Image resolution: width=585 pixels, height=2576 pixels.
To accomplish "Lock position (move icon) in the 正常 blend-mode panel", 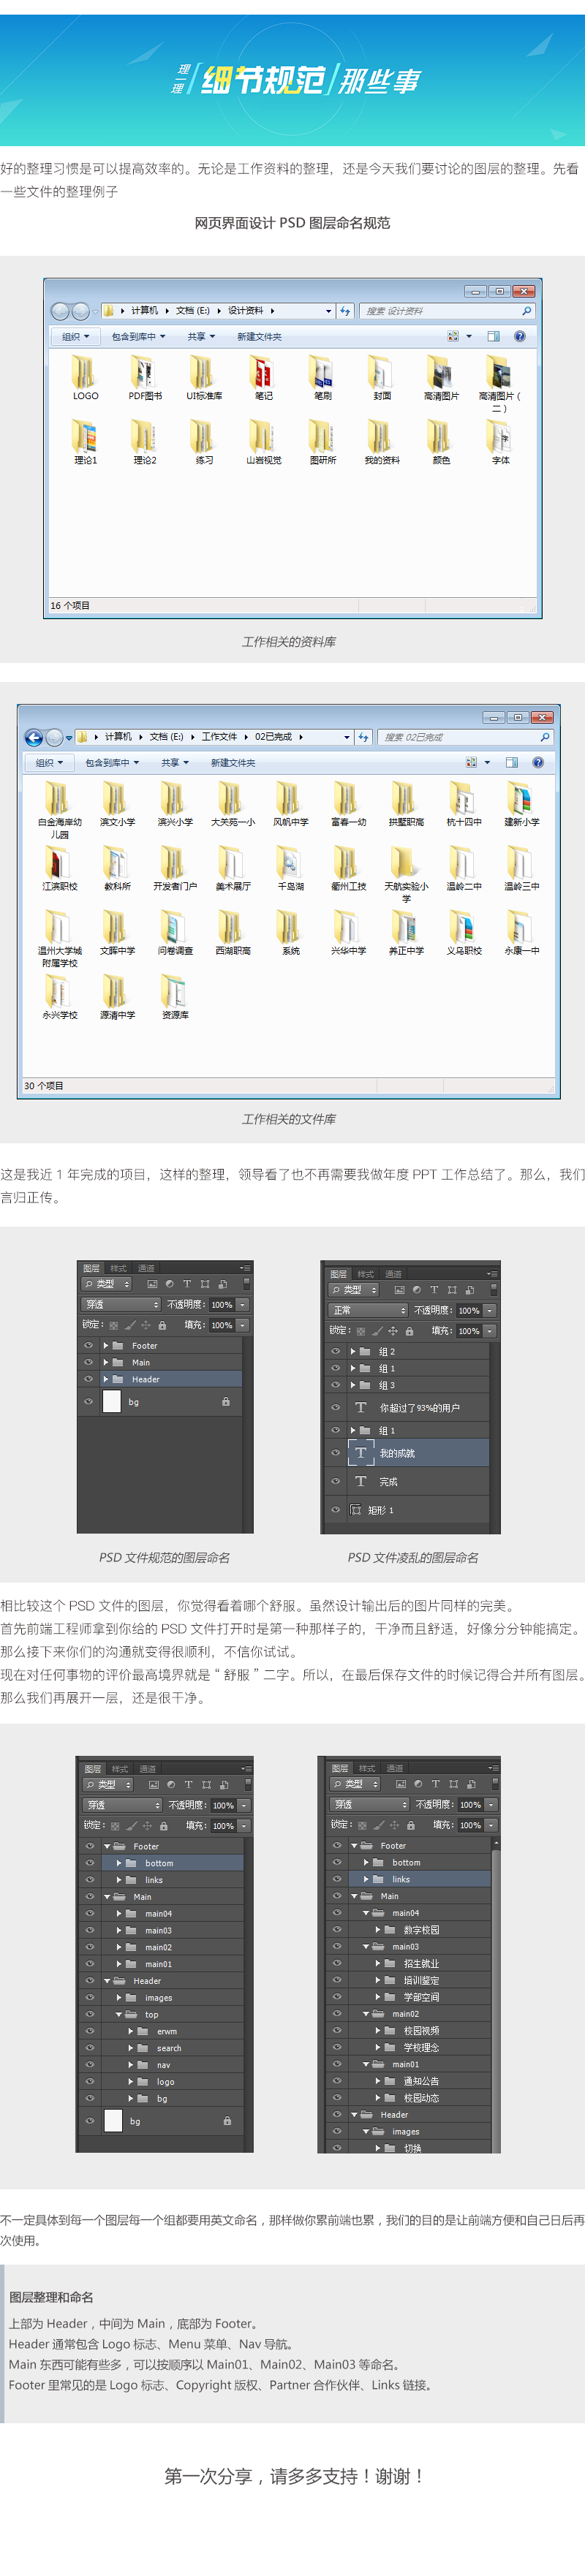I will click(x=393, y=1331).
